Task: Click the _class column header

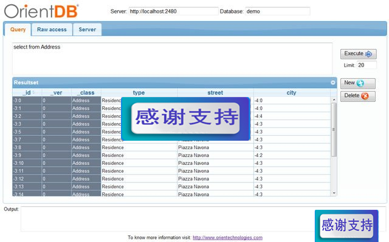Action: pyautogui.click(x=86, y=93)
